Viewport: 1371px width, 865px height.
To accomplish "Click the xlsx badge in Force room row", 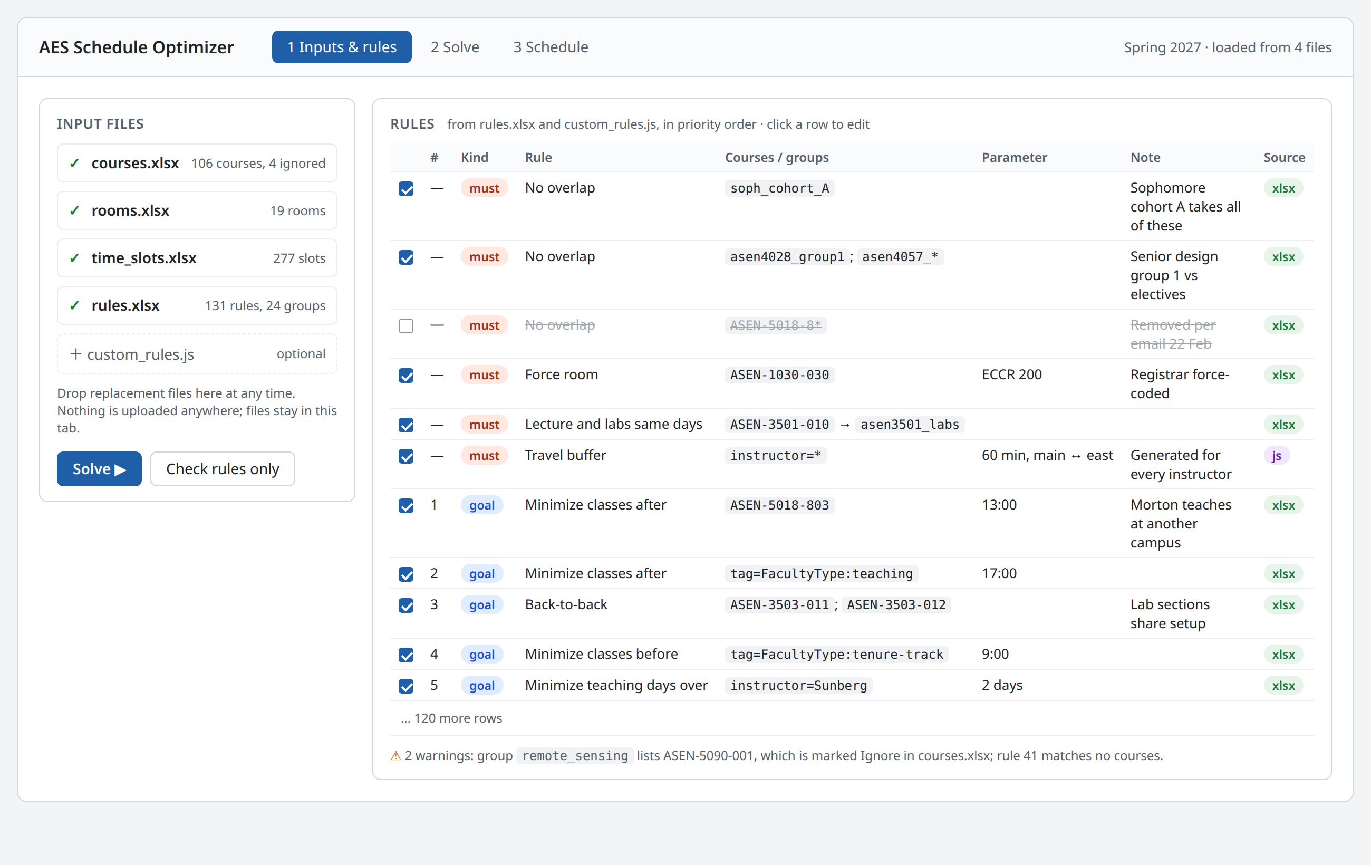I will click(1283, 374).
